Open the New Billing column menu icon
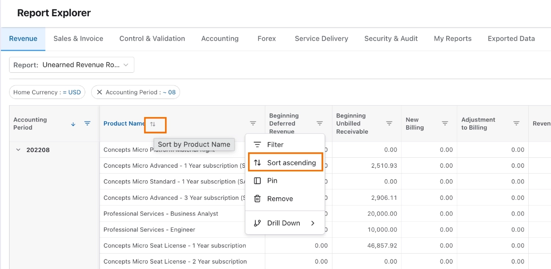551x269 pixels. pyautogui.click(x=445, y=123)
